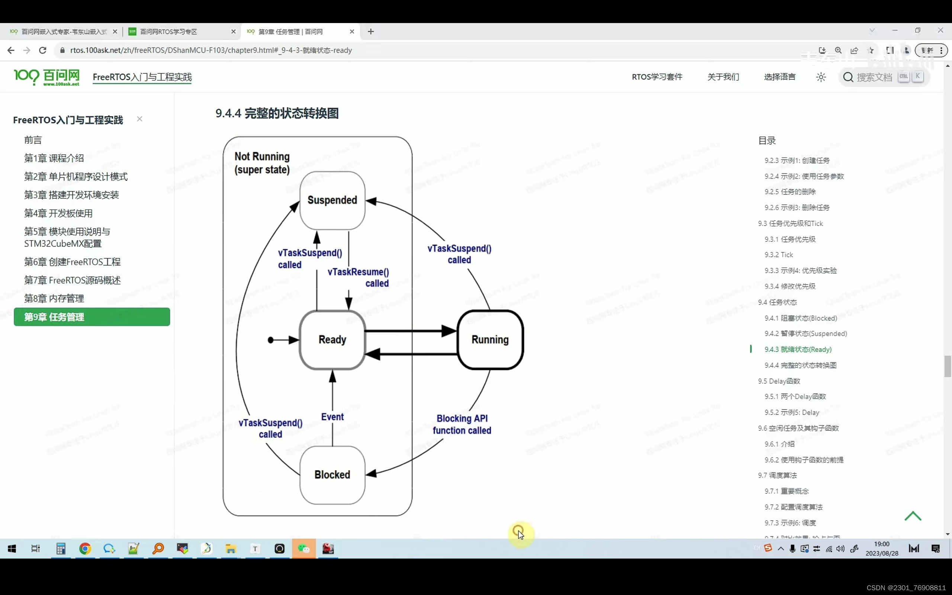Go to 第8章 内存管理 in sidebar
Screen dimensions: 952x595
[x=54, y=298]
